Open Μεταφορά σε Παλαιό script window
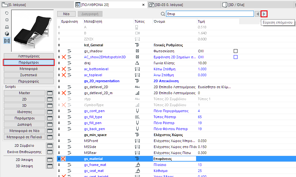Viewport: 296px width, 177px height. [x=50, y=137]
